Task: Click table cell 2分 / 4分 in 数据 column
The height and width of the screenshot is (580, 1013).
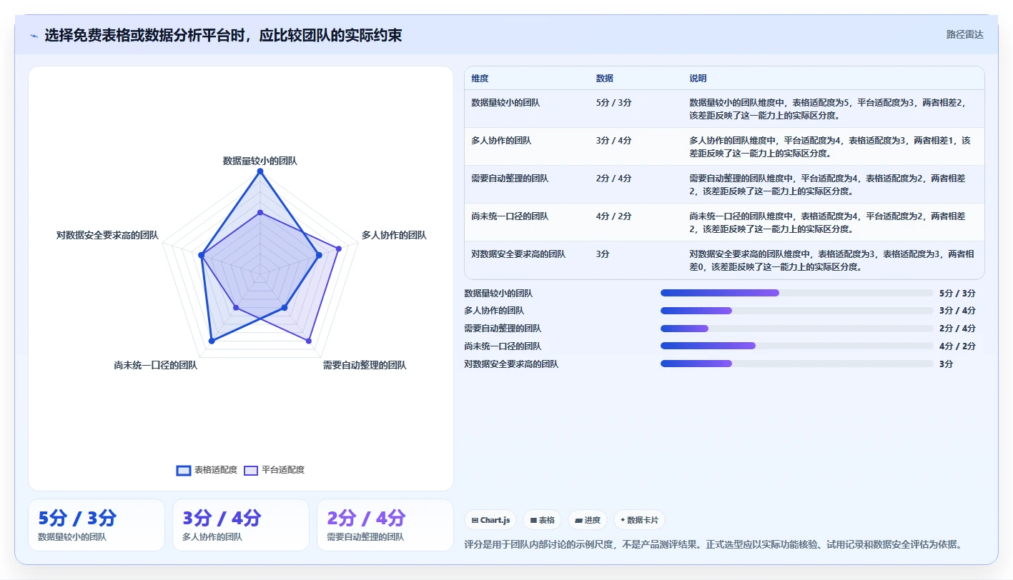Action: (613, 178)
